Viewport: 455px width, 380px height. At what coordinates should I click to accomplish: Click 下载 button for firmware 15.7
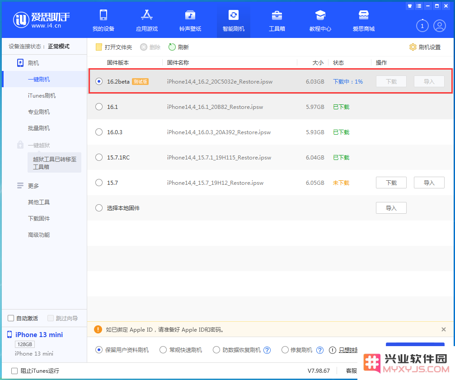tap(391, 183)
